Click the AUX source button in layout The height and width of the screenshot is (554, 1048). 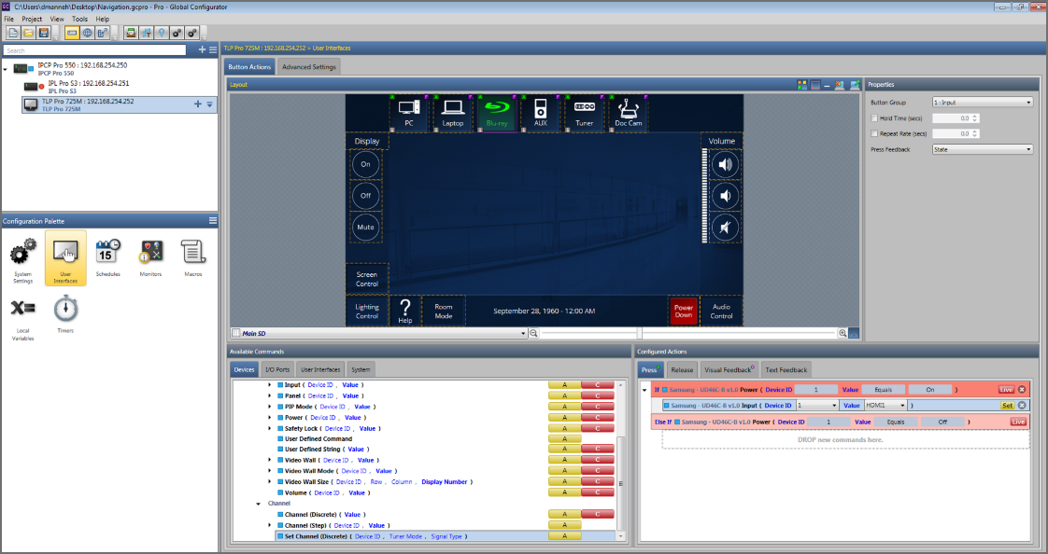pos(541,113)
